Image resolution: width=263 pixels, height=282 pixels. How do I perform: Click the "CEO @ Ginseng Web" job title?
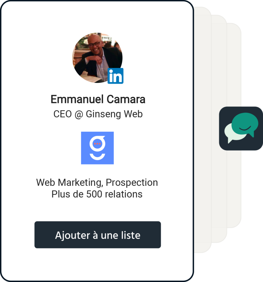98,114
